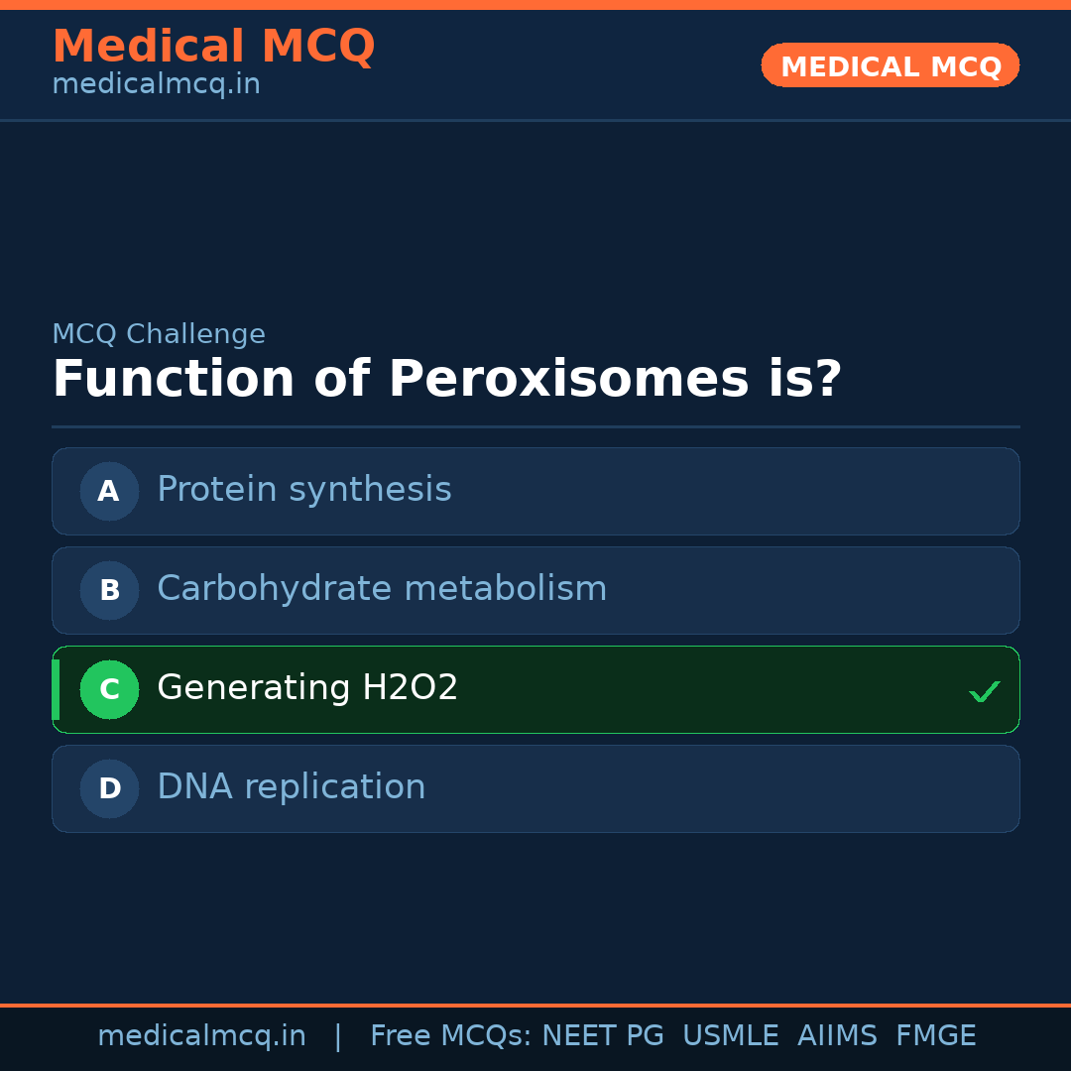
Task: Click the letter B circle icon
Action: coord(109,590)
